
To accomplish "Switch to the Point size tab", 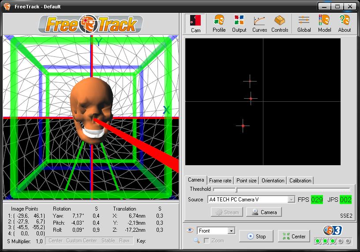I will click(246, 181).
